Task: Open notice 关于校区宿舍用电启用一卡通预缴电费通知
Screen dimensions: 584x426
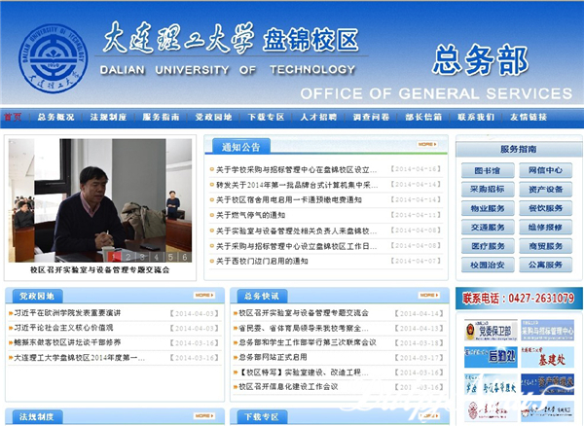Action: (289, 200)
